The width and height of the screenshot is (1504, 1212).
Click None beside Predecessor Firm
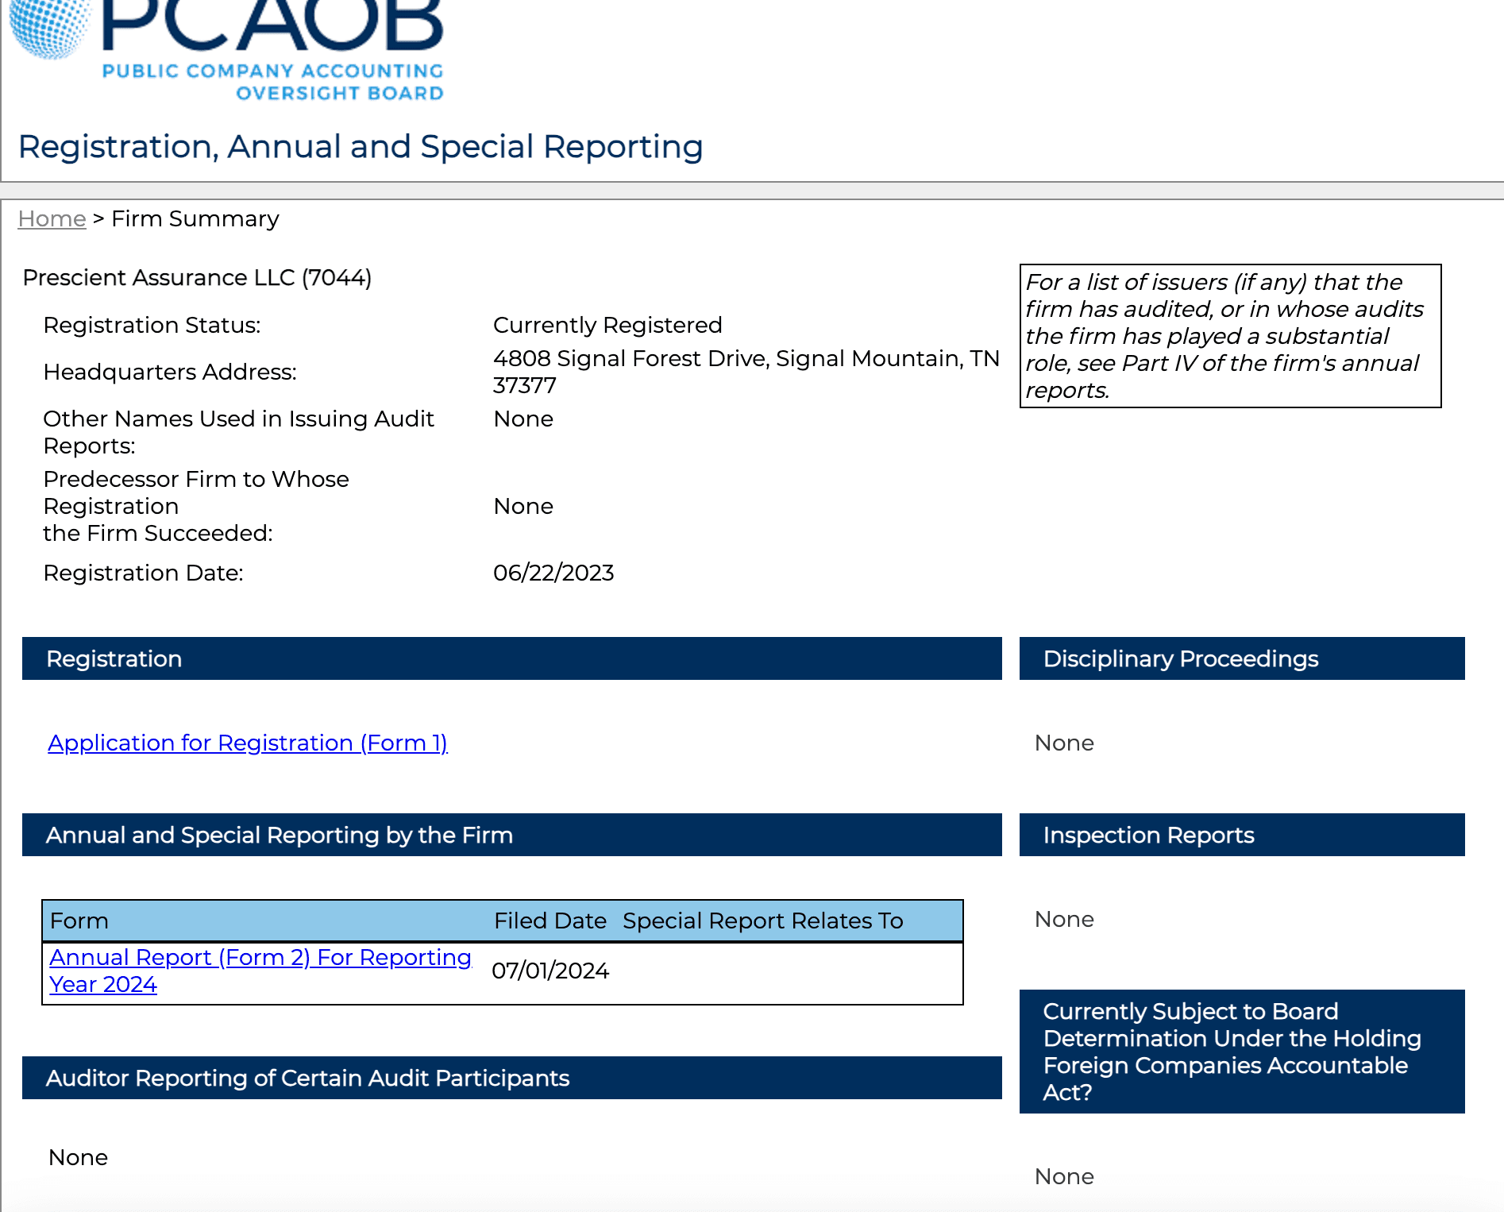(x=523, y=506)
